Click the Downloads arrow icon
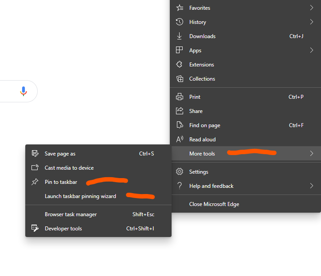 [x=179, y=36]
